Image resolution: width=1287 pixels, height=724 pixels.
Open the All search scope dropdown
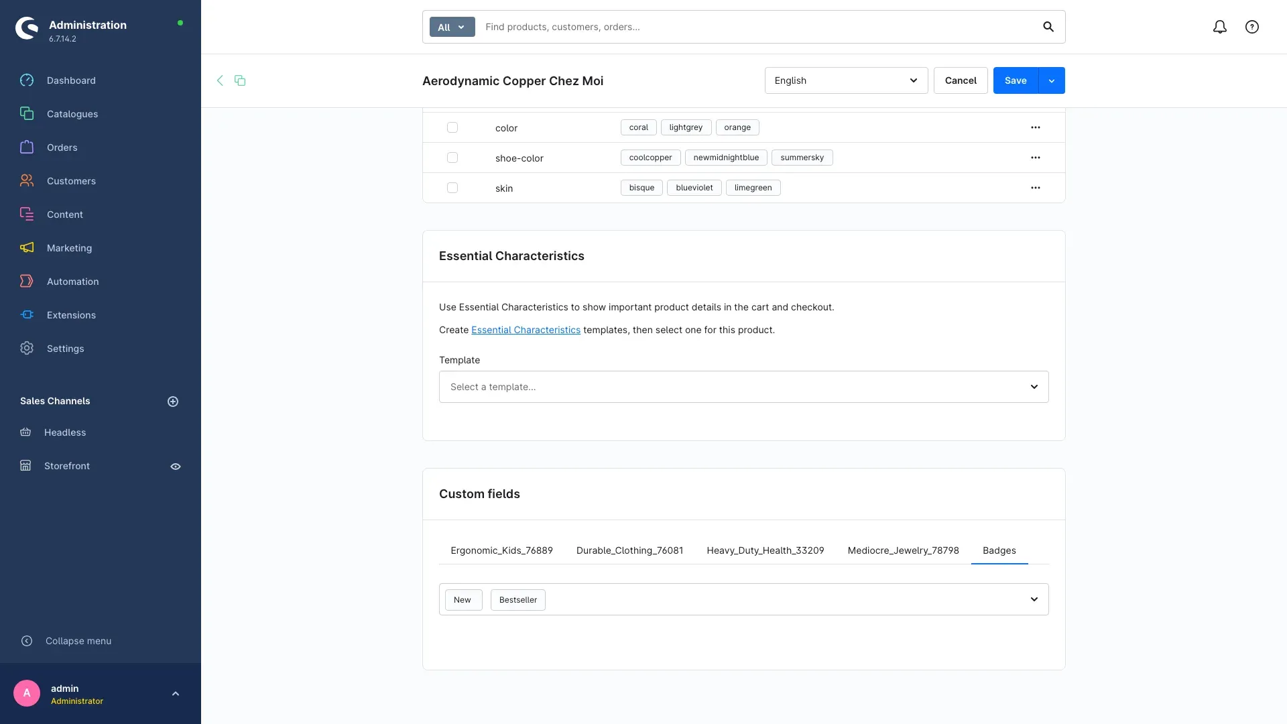pyautogui.click(x=452, y=27)
